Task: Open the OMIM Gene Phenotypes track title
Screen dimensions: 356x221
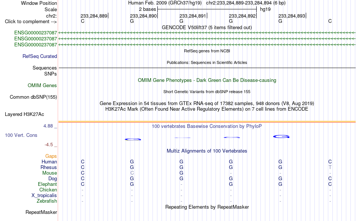Action: tap(207, 80)
